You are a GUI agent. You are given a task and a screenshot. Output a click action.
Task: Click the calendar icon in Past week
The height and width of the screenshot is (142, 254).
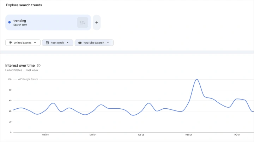point(47,43)
